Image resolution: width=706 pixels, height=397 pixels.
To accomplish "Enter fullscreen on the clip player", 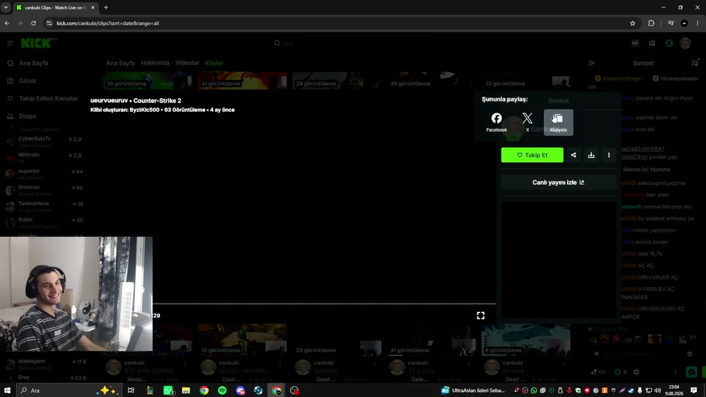I will point(480,315).
